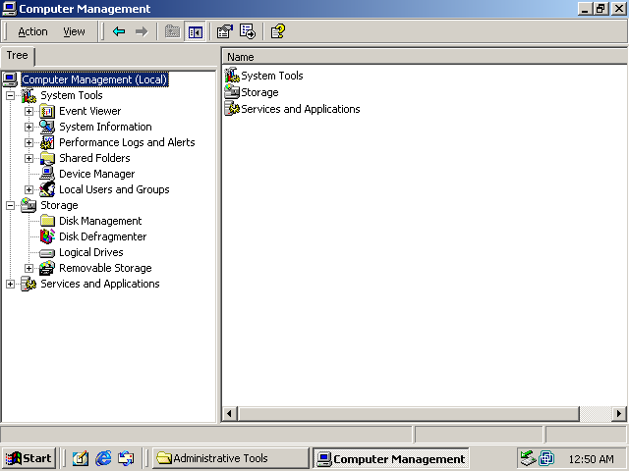Open the View menu
Image resolution: width=629 pixels, height=471 pixels.
click(x=75, y=31)
